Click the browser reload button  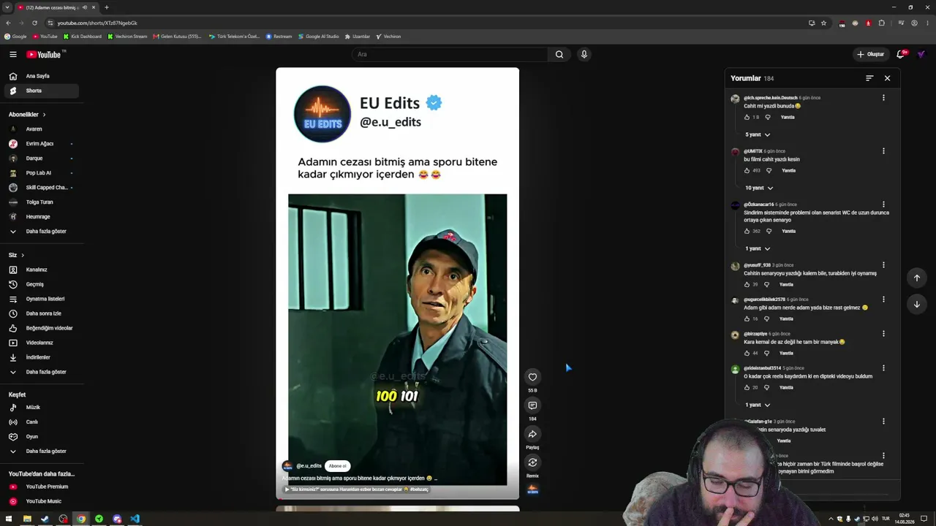pyautogui.click(x=34, y=23)
